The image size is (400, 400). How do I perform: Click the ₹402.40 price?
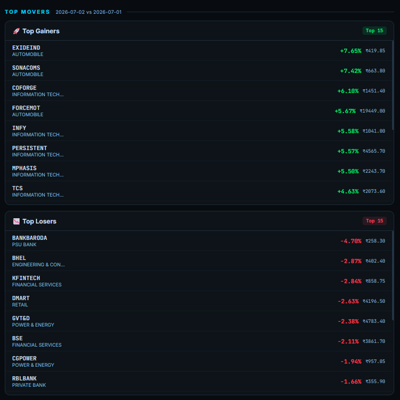coord(375,261)
